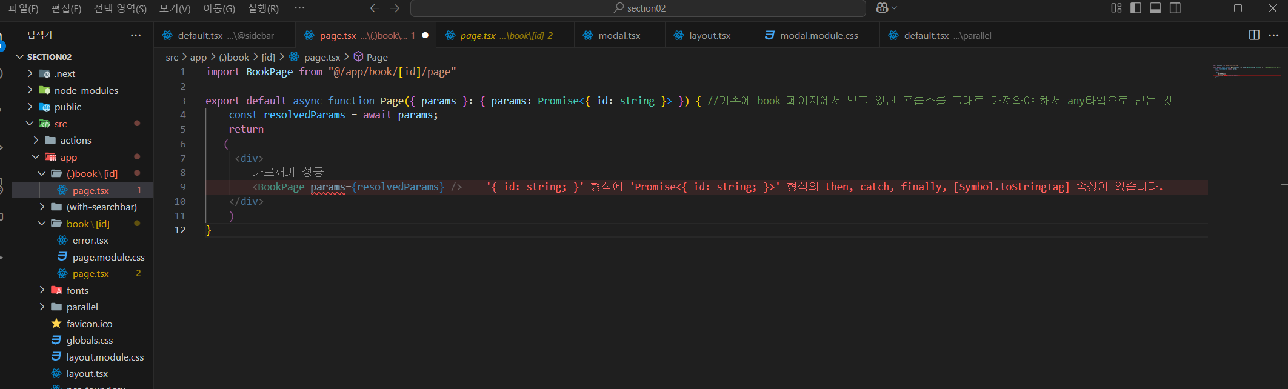
Task: Click the section02 command search box
Action: tap(638, 8)
